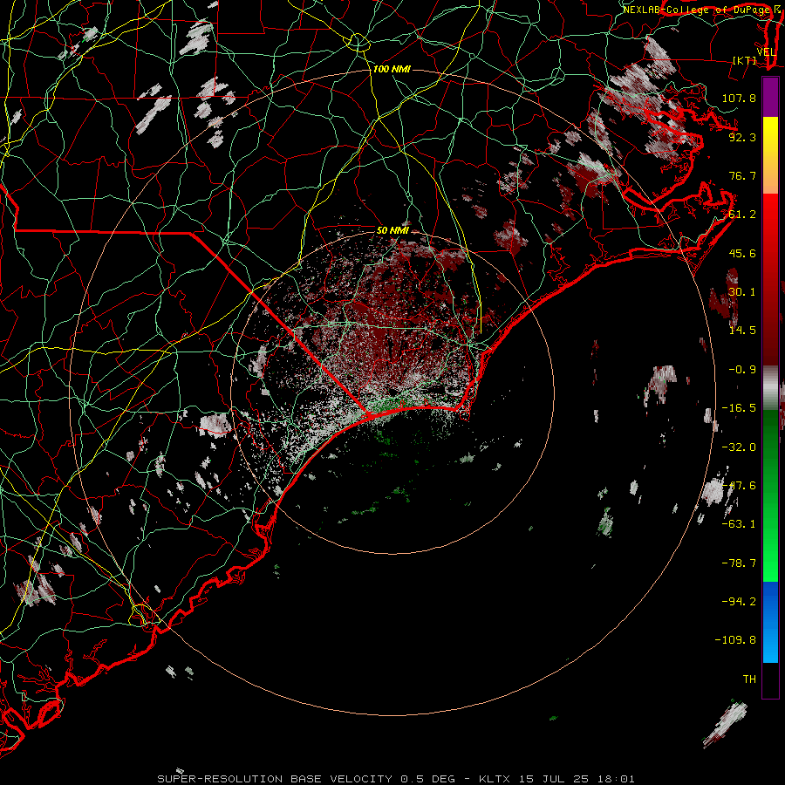Click the -47.6 velocity scale value
The height and width of the screenshot is (785, 785).
pyautogui.click(x=739, y=486)
